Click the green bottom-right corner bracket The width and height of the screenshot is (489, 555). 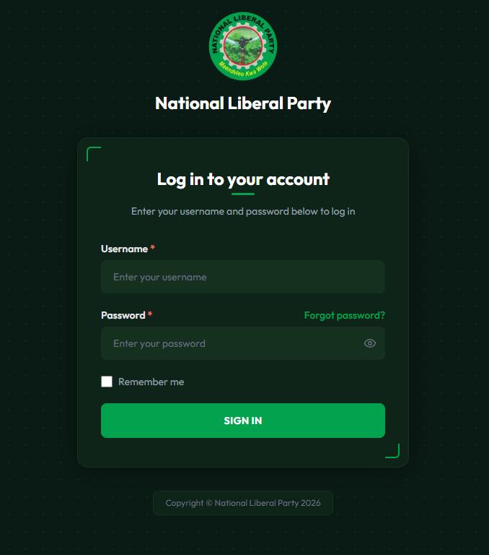coord(396,455)
